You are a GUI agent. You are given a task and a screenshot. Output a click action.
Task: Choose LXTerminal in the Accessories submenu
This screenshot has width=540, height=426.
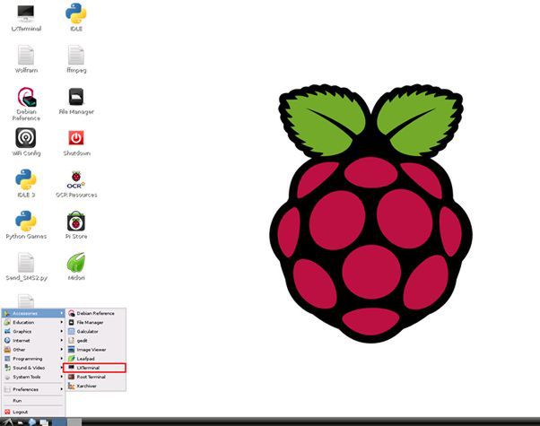[x=95, y=368]
